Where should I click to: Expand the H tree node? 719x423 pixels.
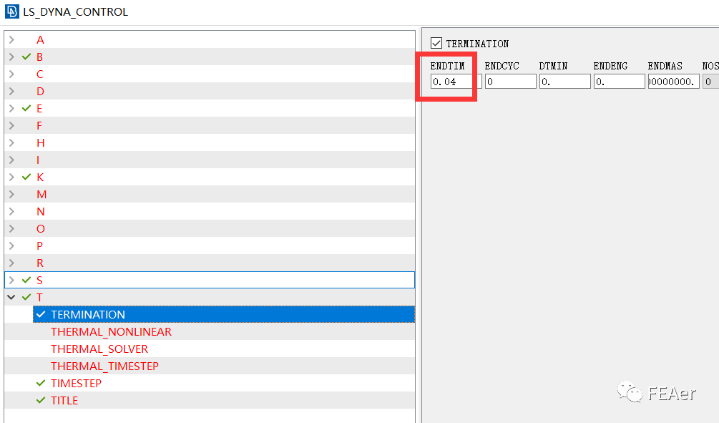12,142
